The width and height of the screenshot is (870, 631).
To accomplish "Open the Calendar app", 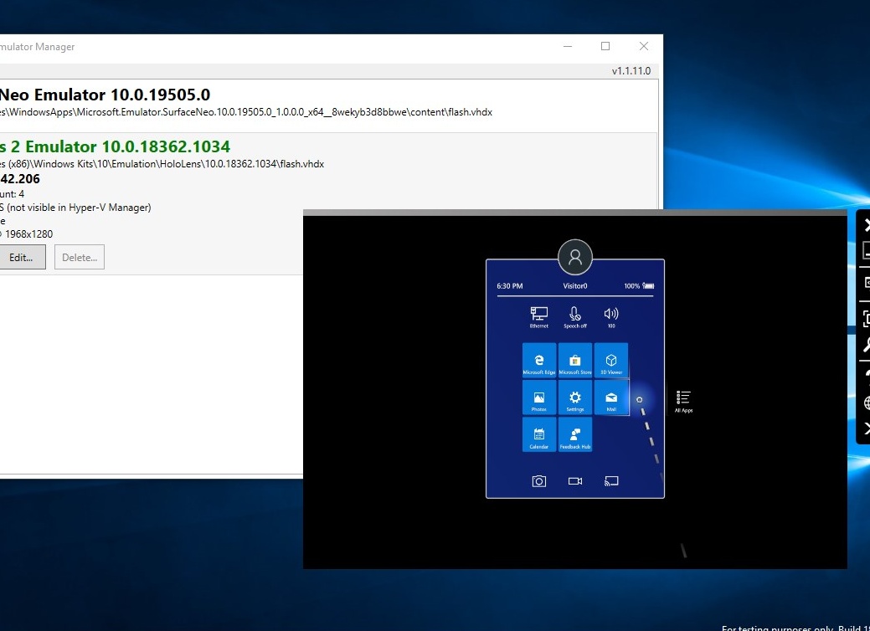I will click(x=538, y=434).
